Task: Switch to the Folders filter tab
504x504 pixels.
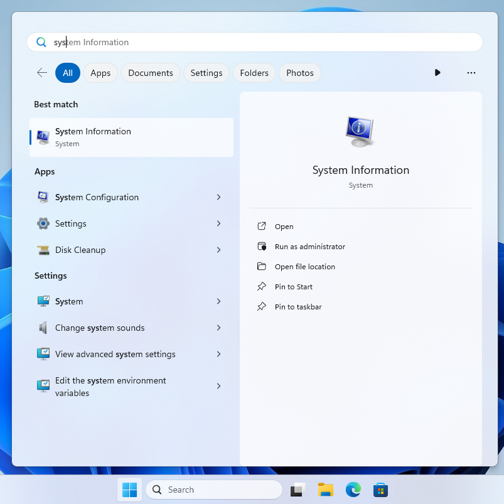Action: tap(254, 73)
